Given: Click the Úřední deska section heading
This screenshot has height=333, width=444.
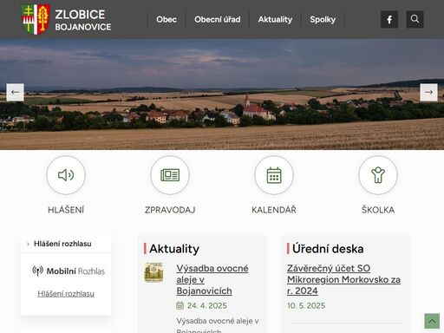Looking at the screenshot, I should tap(328, 249).
